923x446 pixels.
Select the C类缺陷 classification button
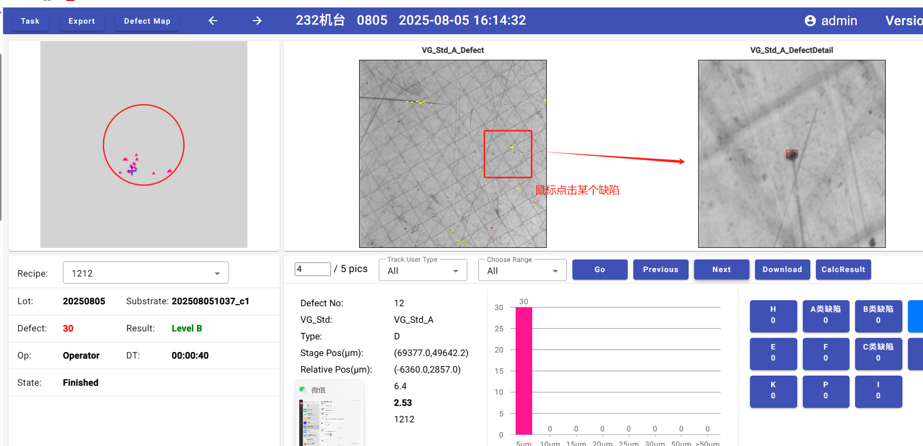tap(878, 353)
